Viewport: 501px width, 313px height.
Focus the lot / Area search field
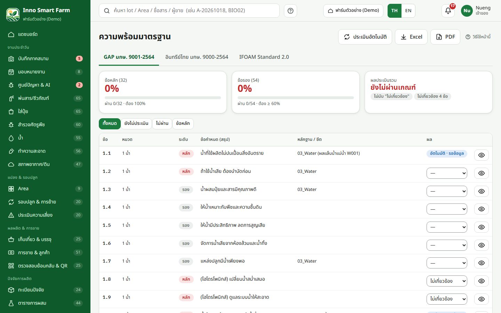189,11
